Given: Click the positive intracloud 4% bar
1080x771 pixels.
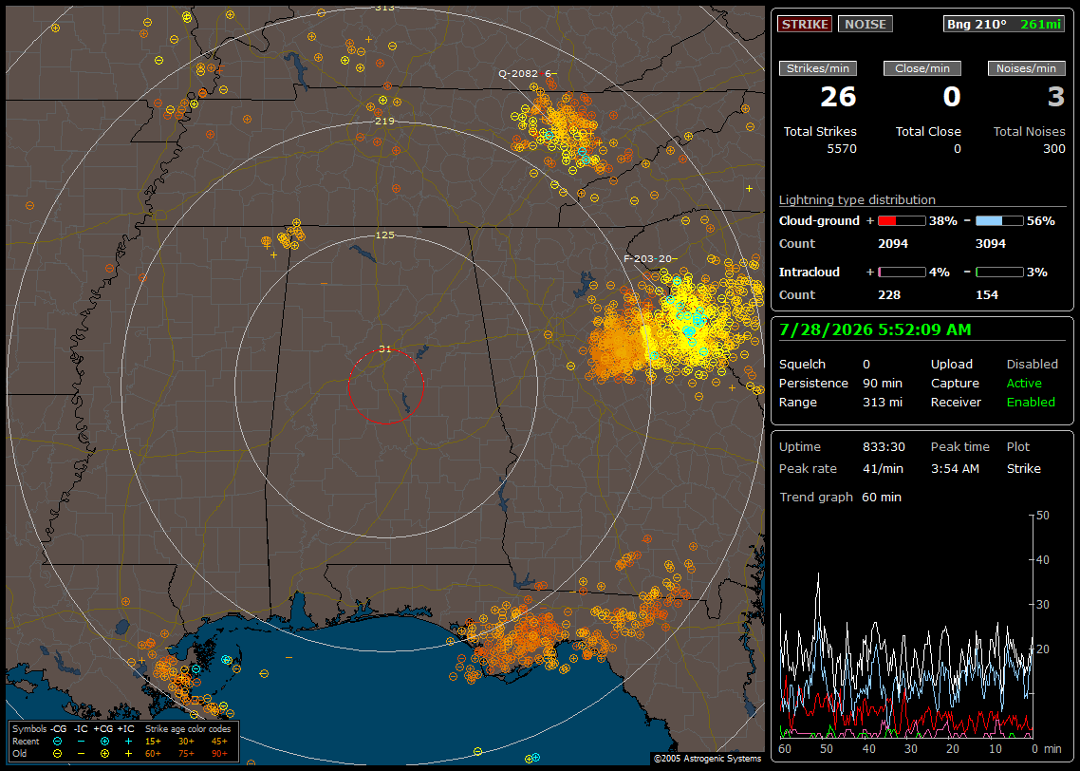Looking at the screenshot, I should (x=902, y=273).
